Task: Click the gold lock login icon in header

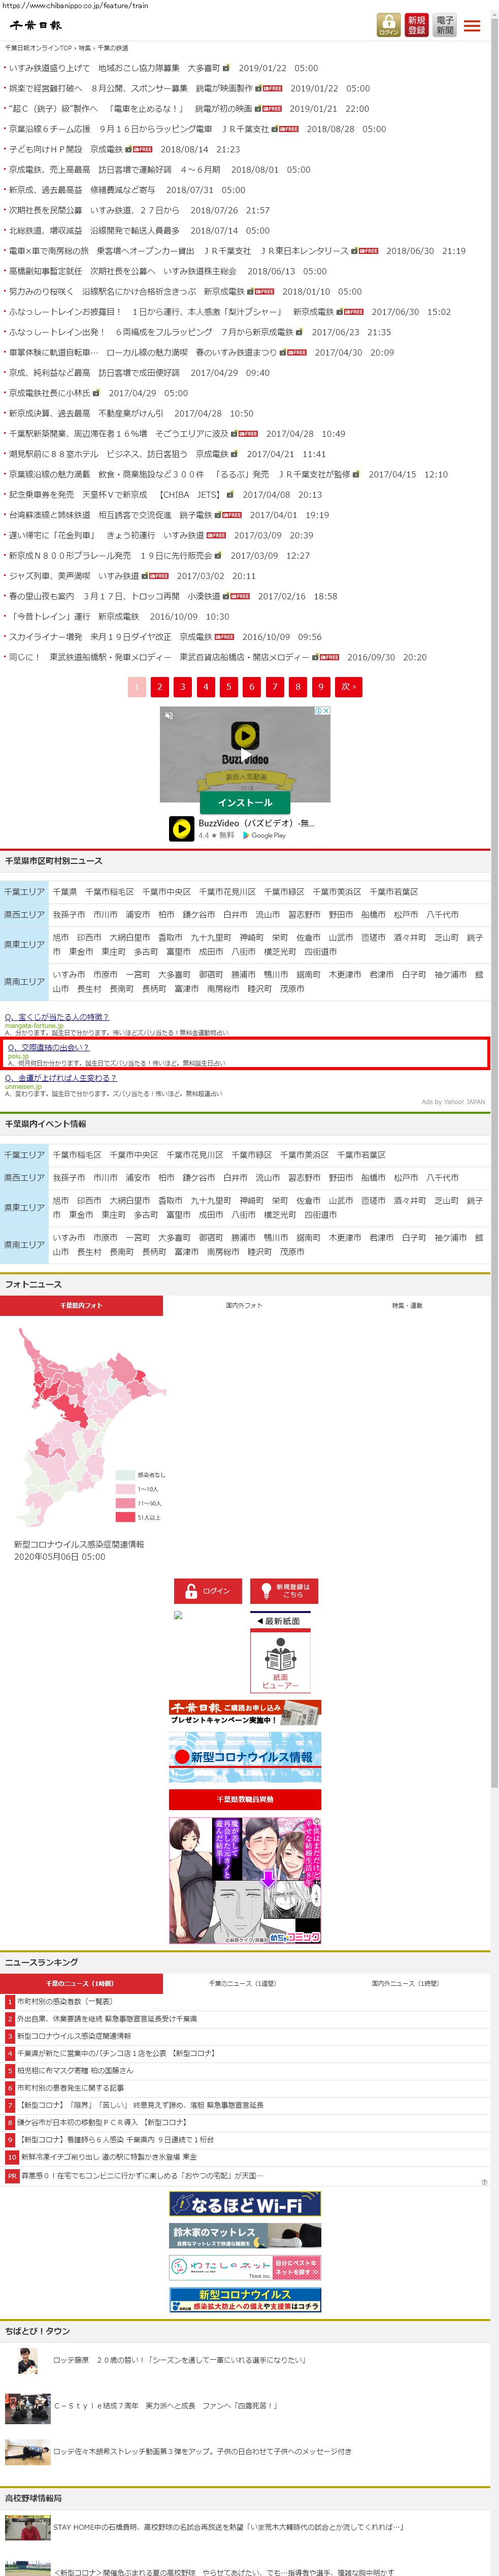Action: pyautogui.click(x=388, y=25)
